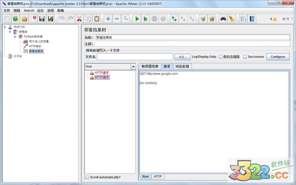Enable the Successes checkbox
296x185 pixels.
(x=245, y=57)
